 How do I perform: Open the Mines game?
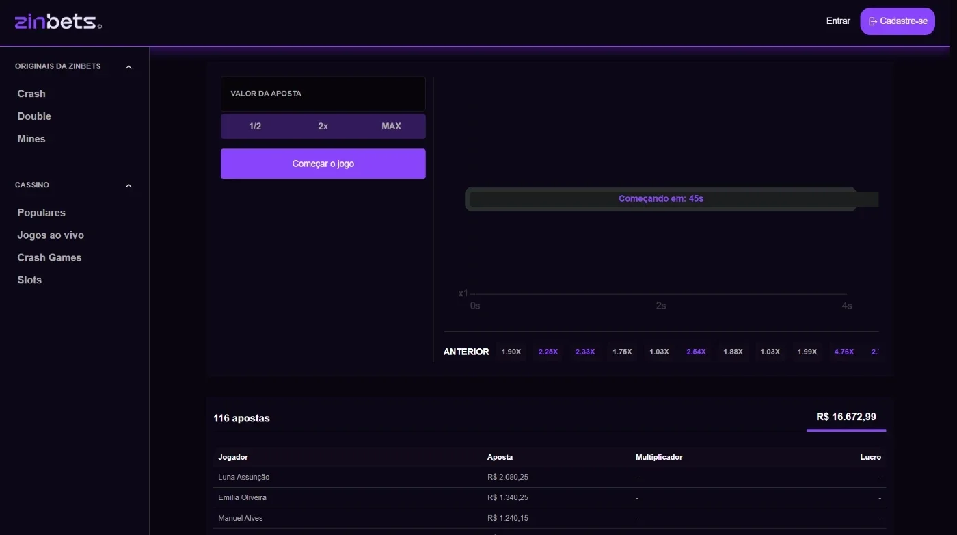(31, 139)
